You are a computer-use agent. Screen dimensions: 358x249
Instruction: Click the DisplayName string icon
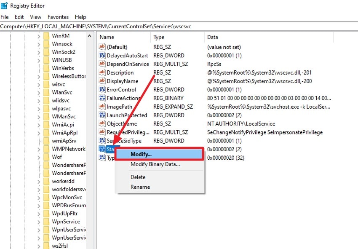[102, 80]
